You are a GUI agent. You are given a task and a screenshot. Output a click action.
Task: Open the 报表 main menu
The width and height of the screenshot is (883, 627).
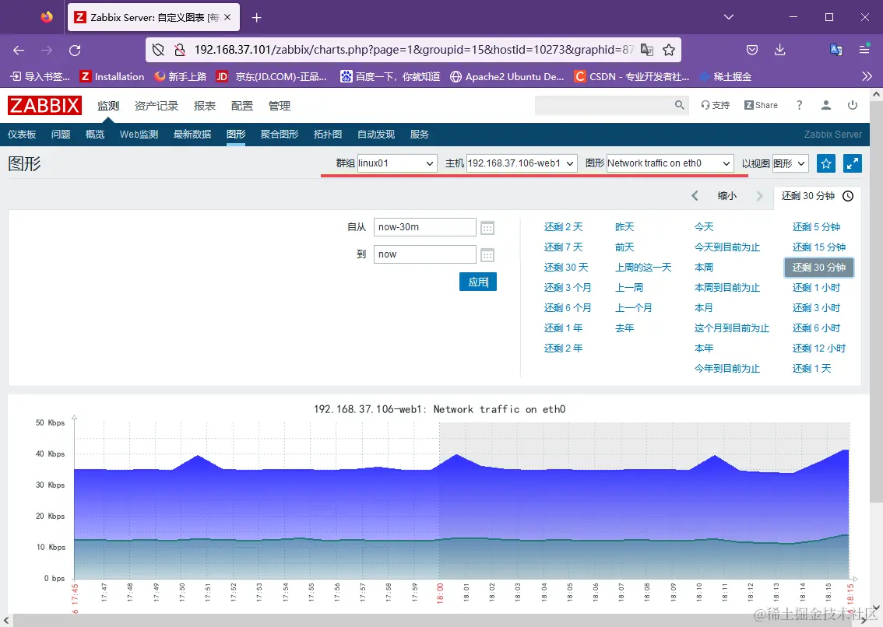click(x=205, y=106)
